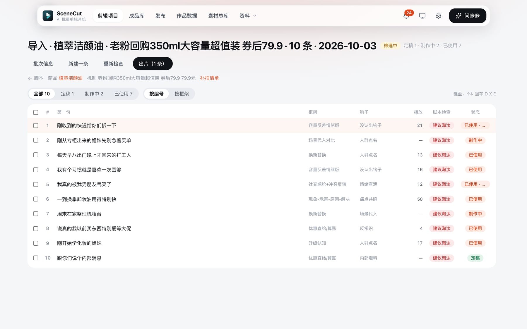Screen dimensions: 527x329
Task: Check the box for row 8 说真的我以前买东西
Action: [x=36, y=228]
